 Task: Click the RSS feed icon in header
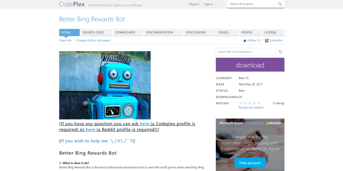click(220, 4)
